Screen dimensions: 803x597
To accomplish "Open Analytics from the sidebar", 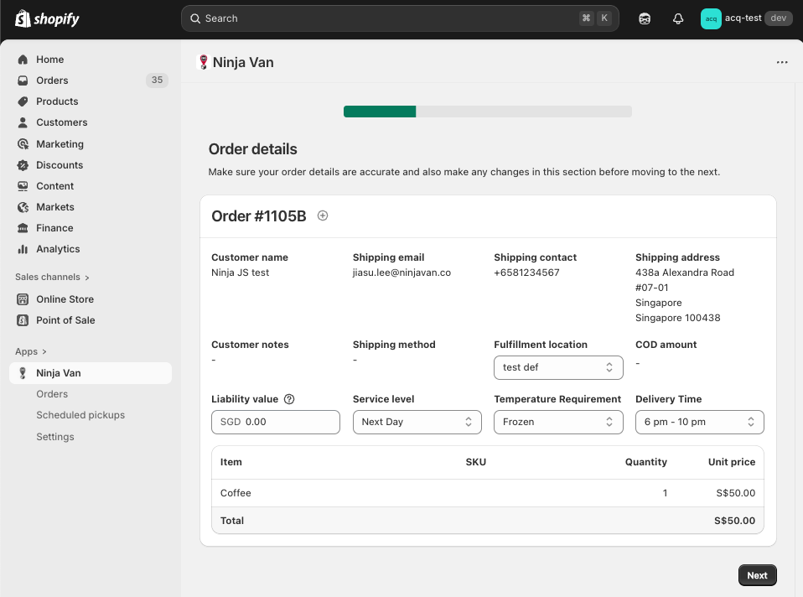I will pos(58,249).
